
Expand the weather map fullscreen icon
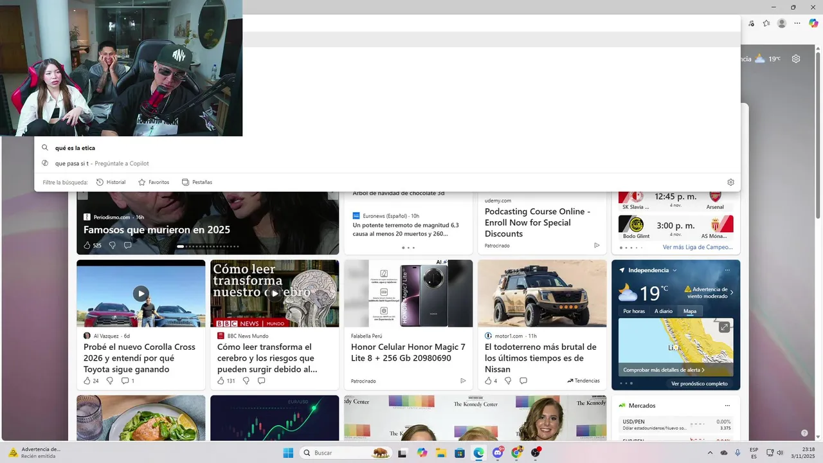(724, 327)
